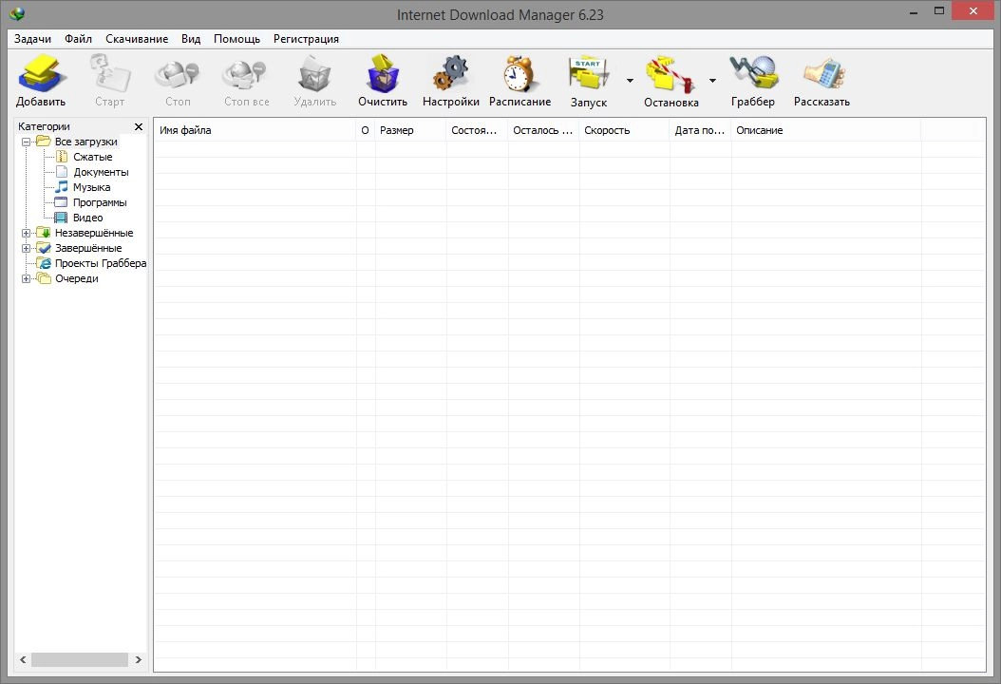Click the Сжатые archive folder icon

[62, 157]
